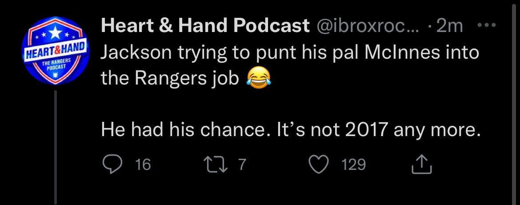
Task: View the 7 retweets count
Action: [242, 165]
